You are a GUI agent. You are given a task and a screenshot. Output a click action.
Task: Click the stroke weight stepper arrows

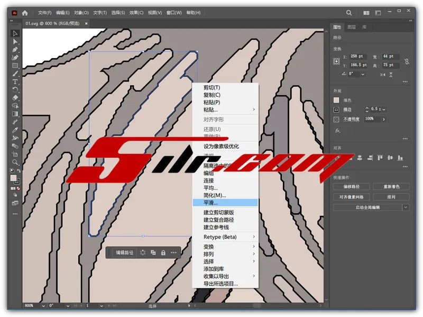click(367, 110)
